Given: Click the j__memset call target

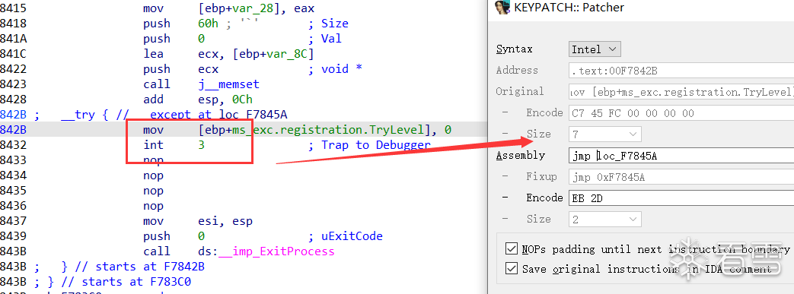Looking at the screenshot, I should coord(228,84).
